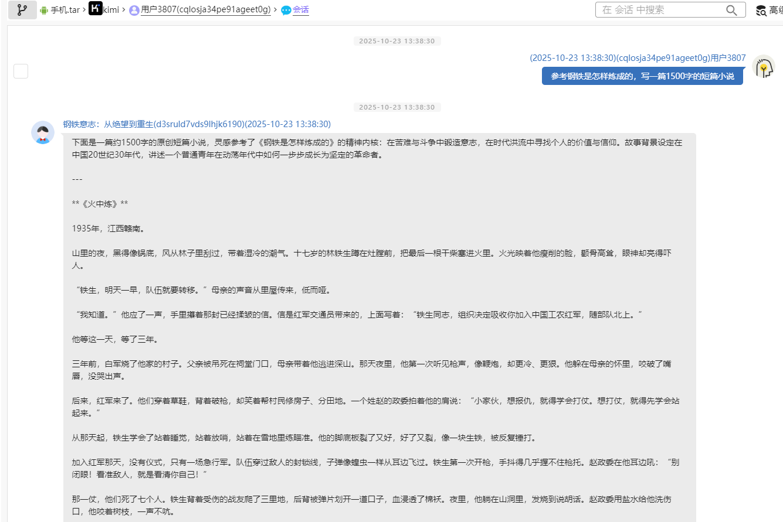Image resolution: width=783 pixels, height=522 pixels.
Task: Click the branch graph icon at top-left
Action: click(22, 10)
